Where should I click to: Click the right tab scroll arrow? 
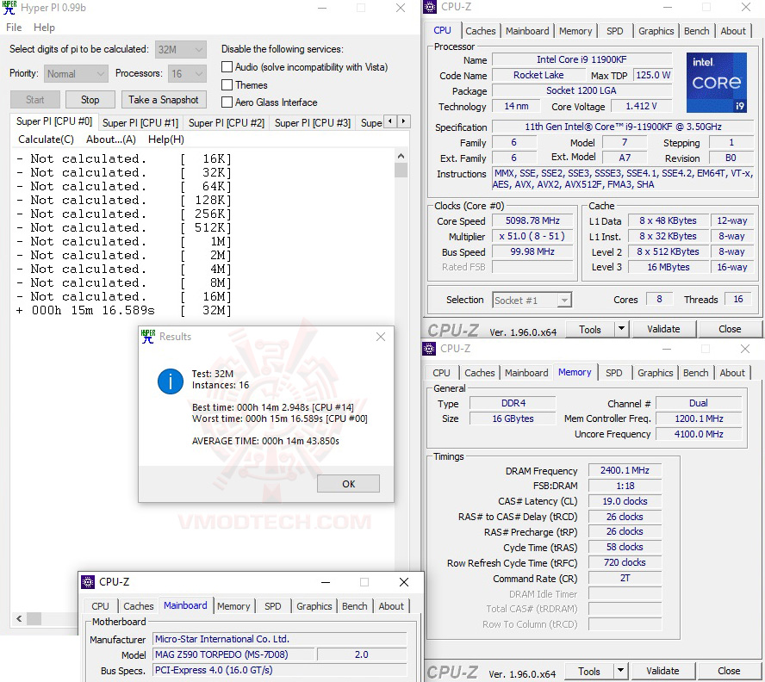405,121
